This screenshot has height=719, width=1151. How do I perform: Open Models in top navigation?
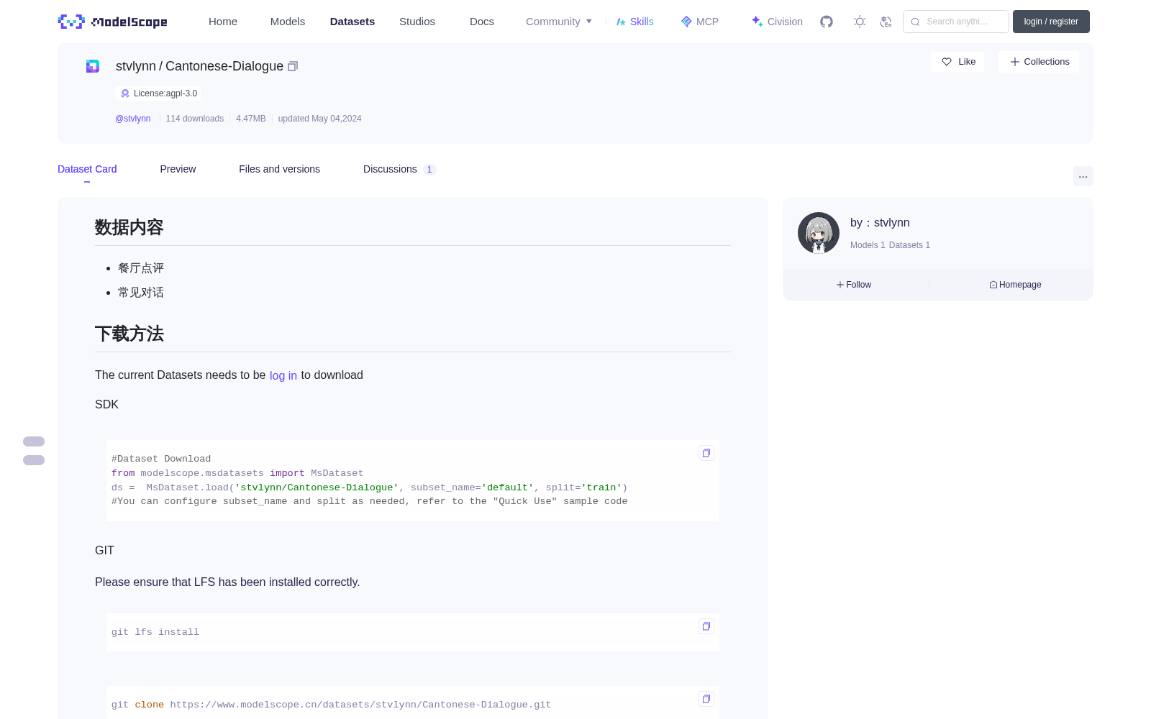point(288,22)
